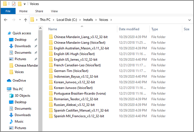Click navigation pane scroll up arrow
The width and height of the screenshot is (194, 132).
(40, 28)
